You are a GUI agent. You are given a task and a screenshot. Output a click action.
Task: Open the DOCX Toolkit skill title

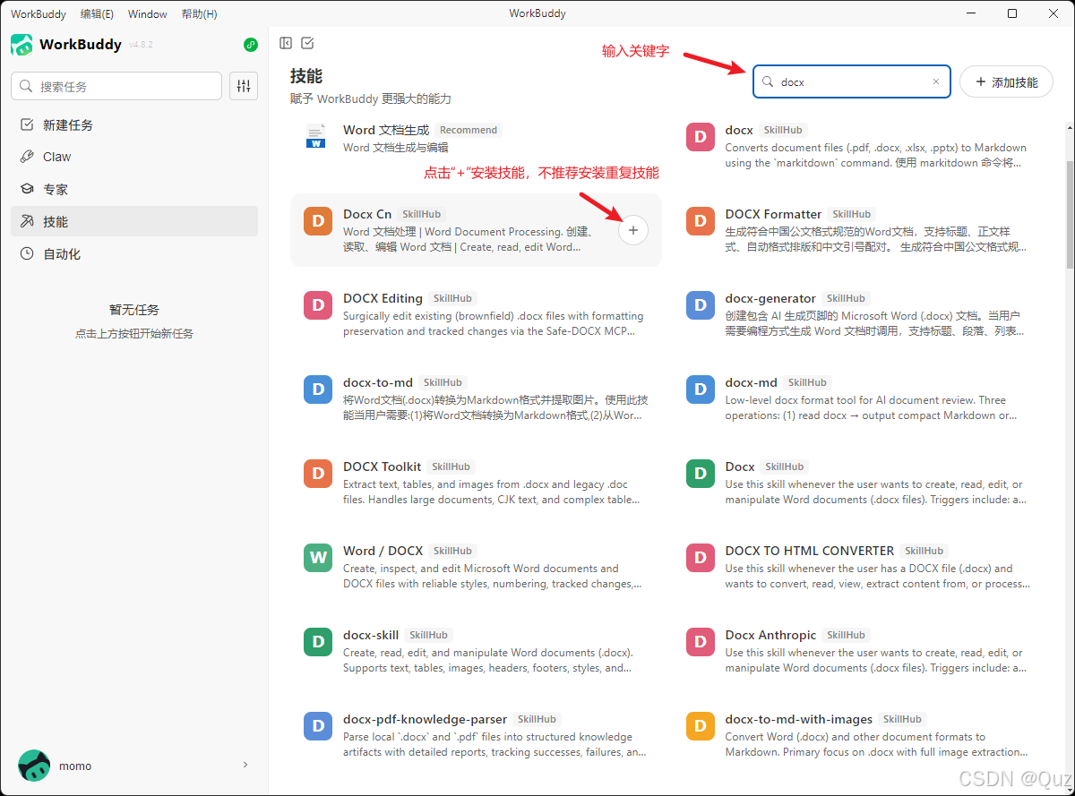382,466
